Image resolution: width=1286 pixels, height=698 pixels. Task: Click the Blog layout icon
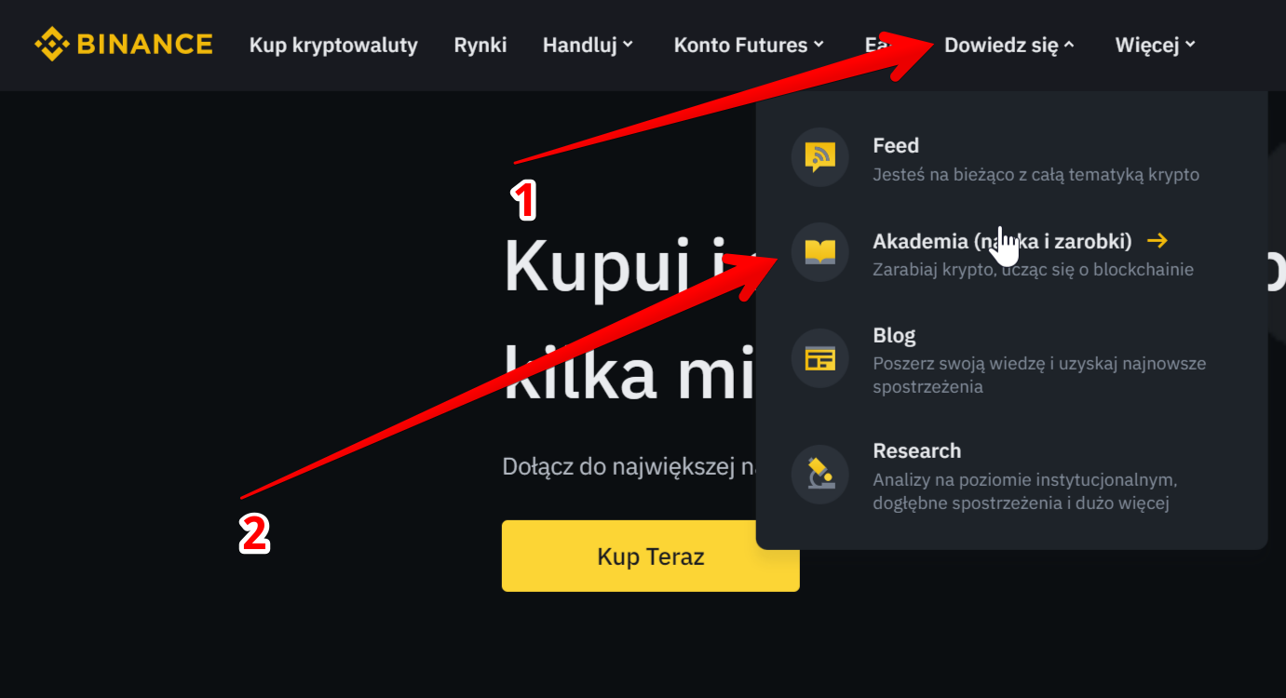click(x=819, y=358)
